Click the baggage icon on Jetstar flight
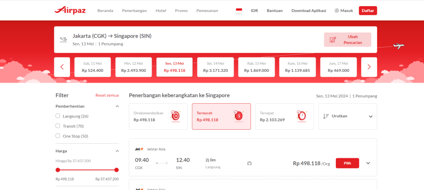Screen dimensions: 424x190 click(249, 163)
